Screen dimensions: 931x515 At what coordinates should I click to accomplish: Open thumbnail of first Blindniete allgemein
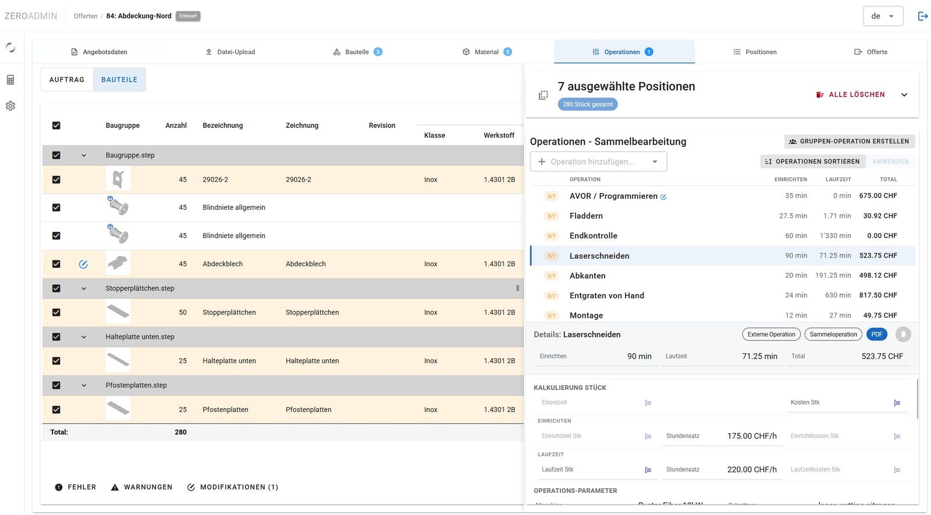pos(118,206)
